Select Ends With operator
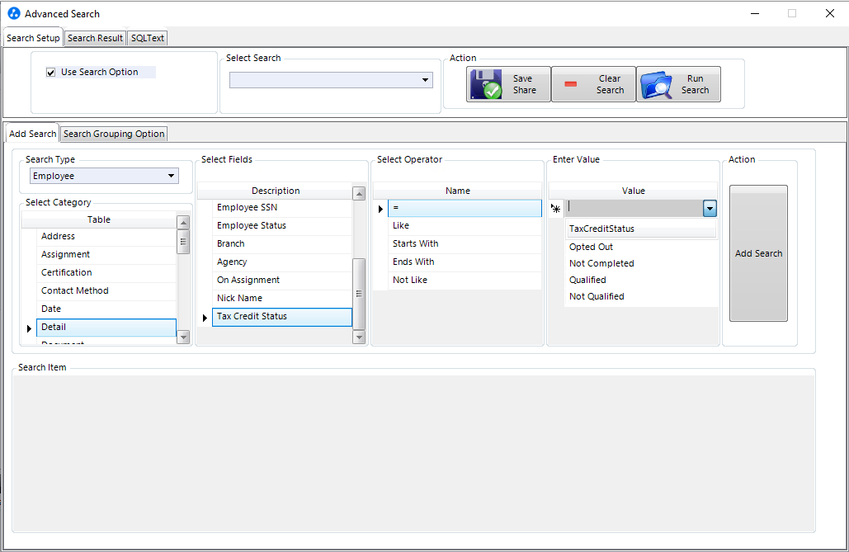 465,262
